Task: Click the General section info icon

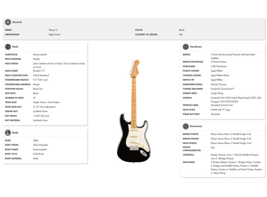Action: click(x=8, y=22)
